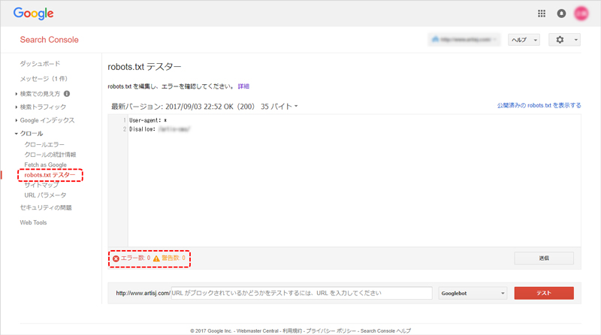The width and height of the screenshot is (601, 335).
Task: Select robots.txt テスター in the sidebar
Action: coord(50,175)
